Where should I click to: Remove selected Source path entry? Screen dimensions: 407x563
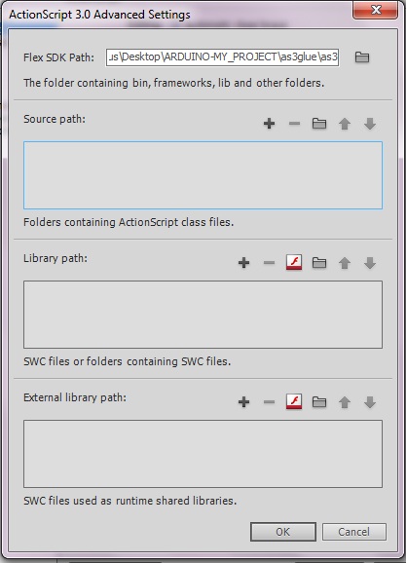click(294, 124)
